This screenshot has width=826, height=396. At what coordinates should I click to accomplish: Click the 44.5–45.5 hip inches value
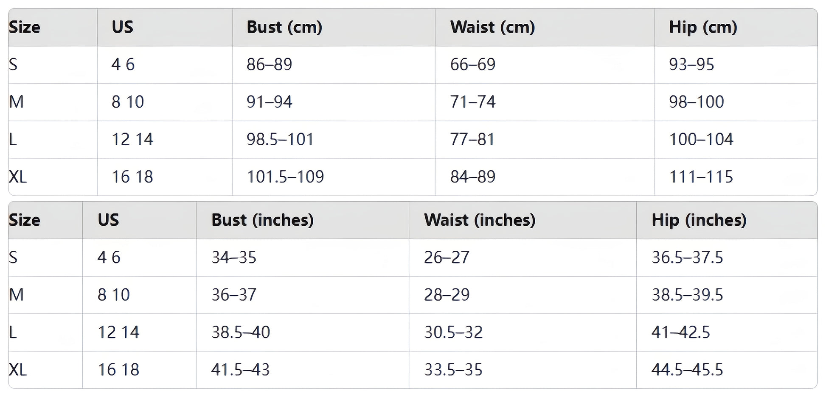687,370
